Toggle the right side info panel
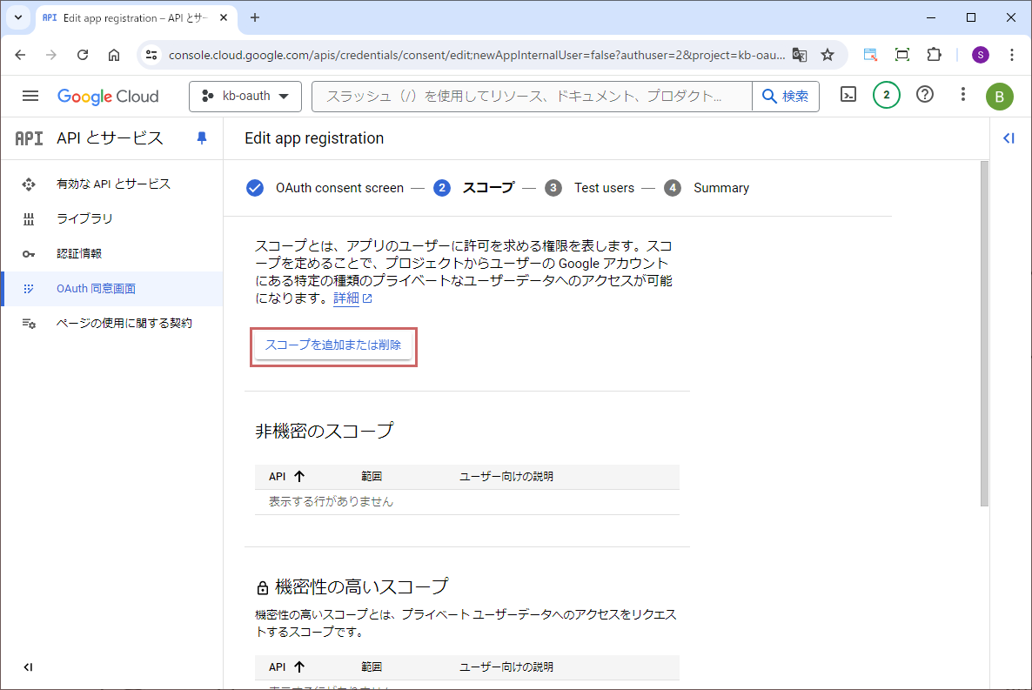Screen dimensions: 1032x690 click(1009, 138)
